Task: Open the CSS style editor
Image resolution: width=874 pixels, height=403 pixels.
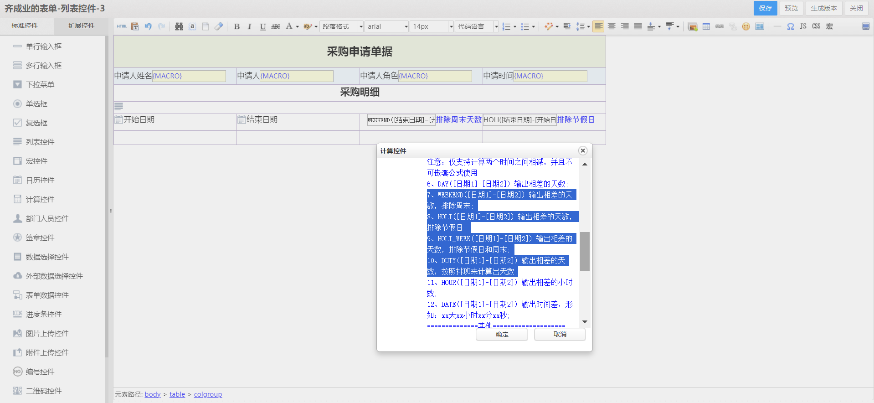Action: (816, 26)
